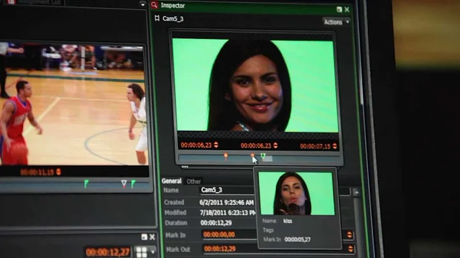Click the Cam5_3 clip icon in header
This screenshot has width=460, height=258.
[157, 19]
